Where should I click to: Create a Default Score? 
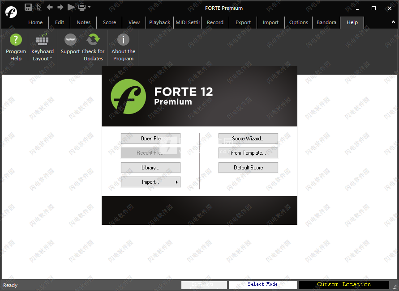[248, 168]
